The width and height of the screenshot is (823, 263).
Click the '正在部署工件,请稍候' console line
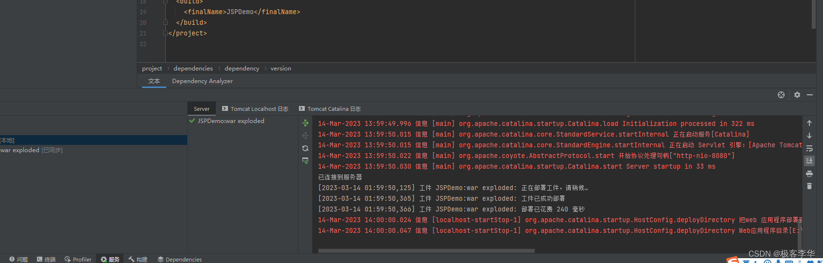coord(453,188)
